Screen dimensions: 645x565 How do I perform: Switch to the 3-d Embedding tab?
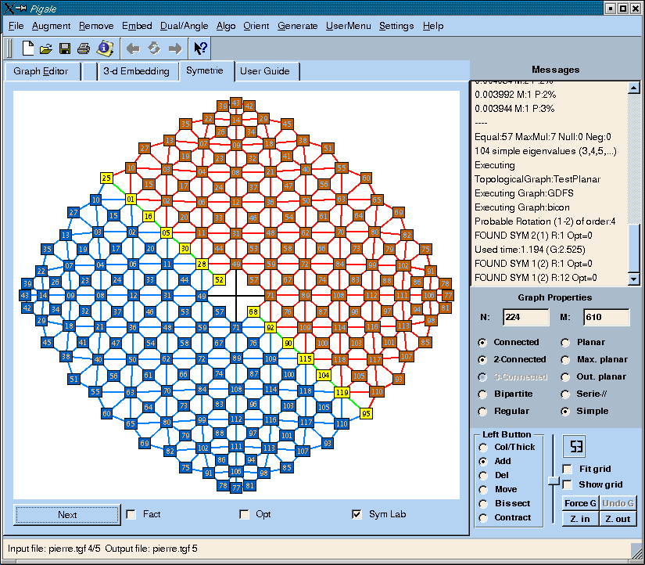click(136, 71)
